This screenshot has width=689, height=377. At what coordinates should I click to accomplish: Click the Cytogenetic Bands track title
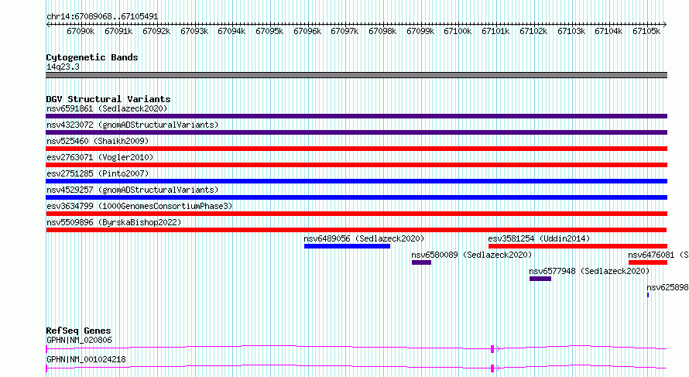(x=92, y=57)
